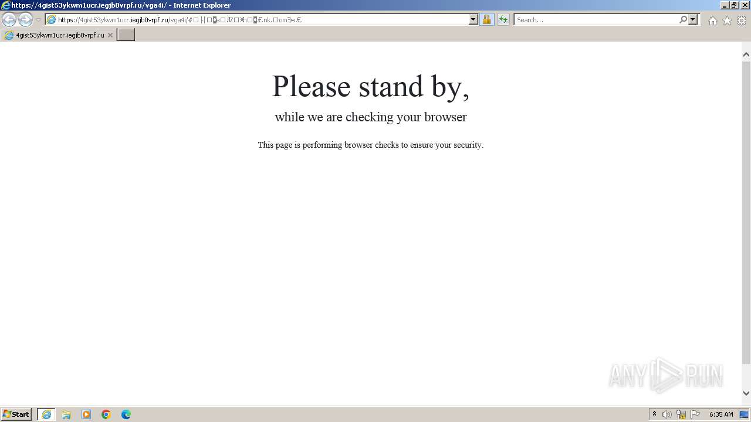Image resolution: width=751 pixels, height=422 pixels.
Task: Click the "performing browser checks" paragraph
Action: tap(371, 145)
